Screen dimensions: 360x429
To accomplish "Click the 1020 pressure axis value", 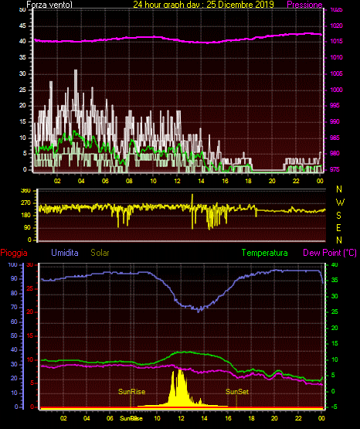I will (x=336, y=26).
